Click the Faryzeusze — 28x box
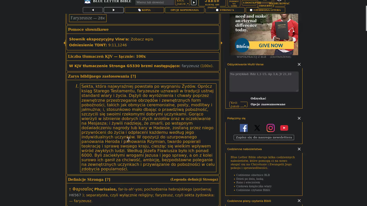The image size is (367, 206). 88,18
